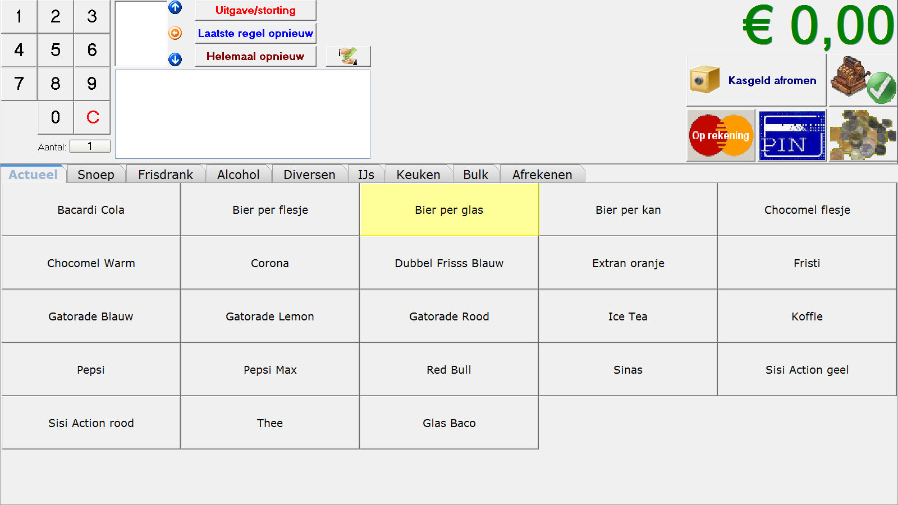Add Koffie product
The image size is (898, 505).
[x=807, y=316]
